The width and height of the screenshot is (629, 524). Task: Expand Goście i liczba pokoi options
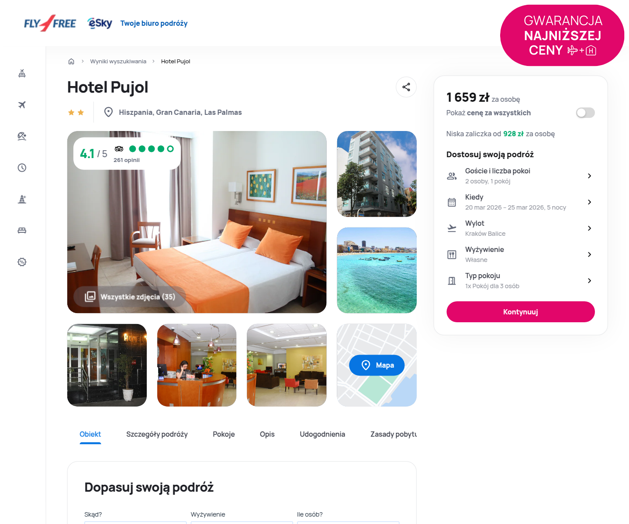click(x=520, y=176)
